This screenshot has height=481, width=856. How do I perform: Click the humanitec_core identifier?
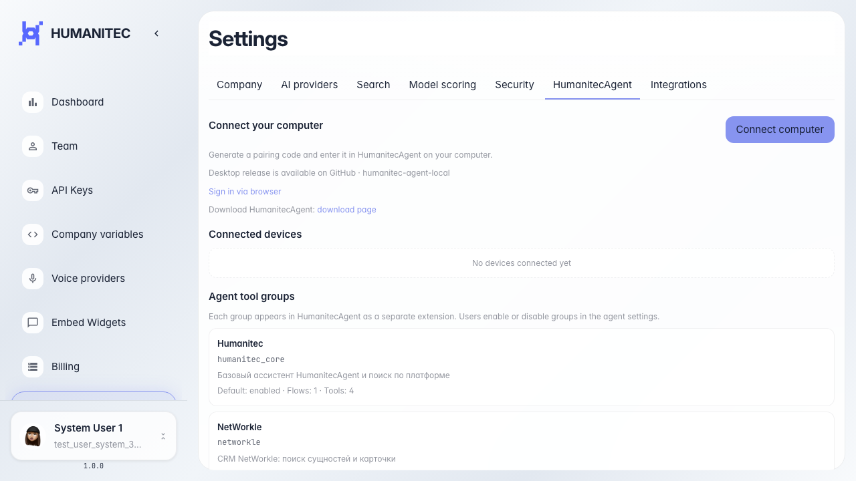[x=251, y=359]
